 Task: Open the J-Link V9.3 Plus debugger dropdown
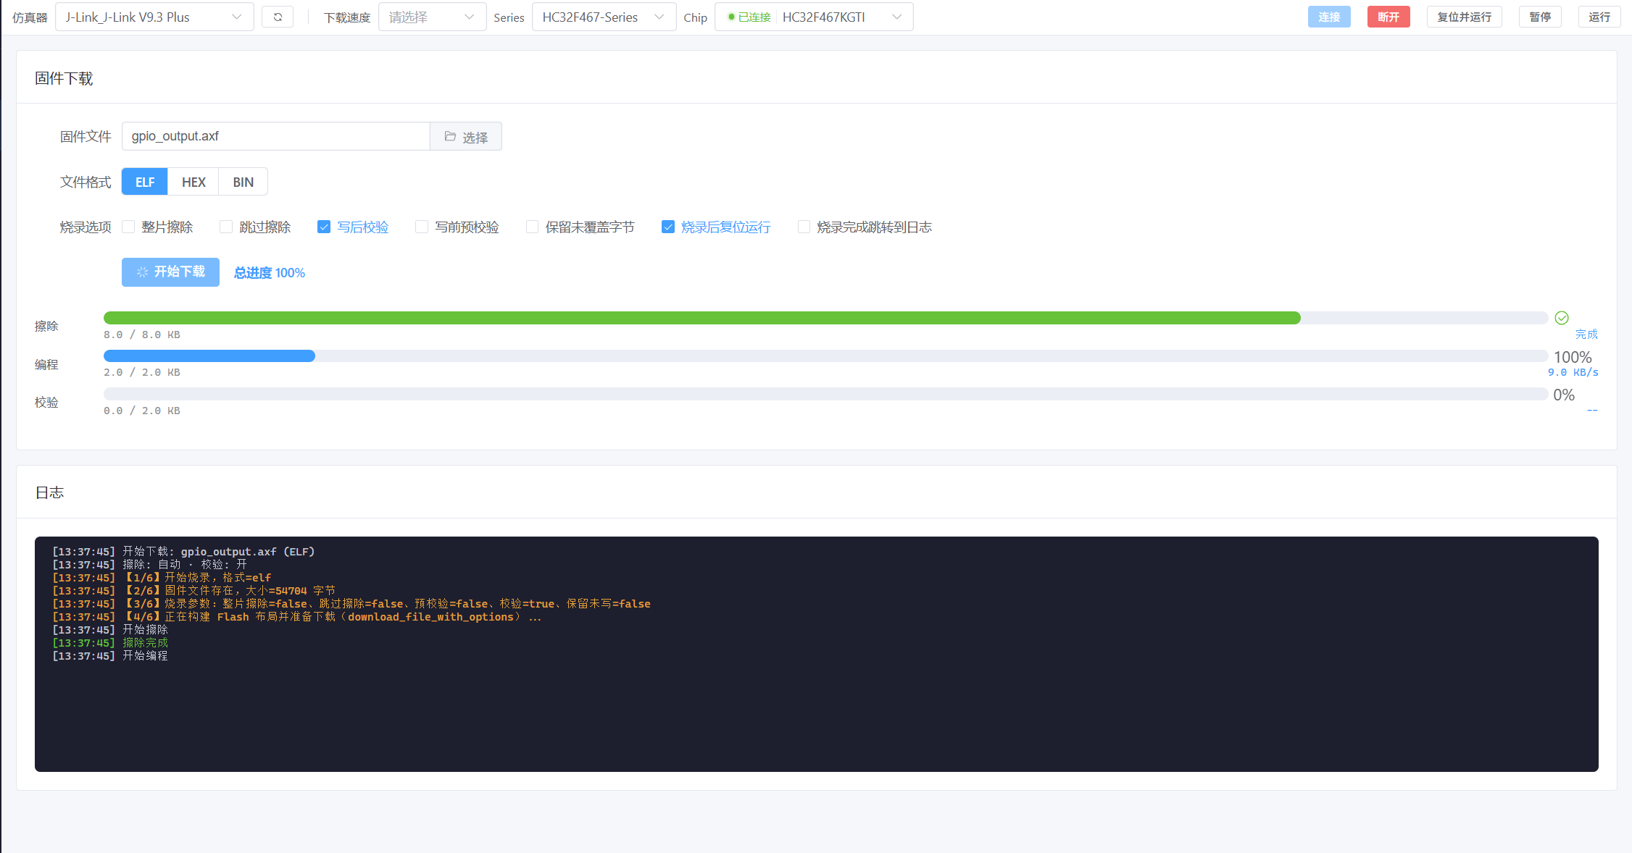point(154,17)
